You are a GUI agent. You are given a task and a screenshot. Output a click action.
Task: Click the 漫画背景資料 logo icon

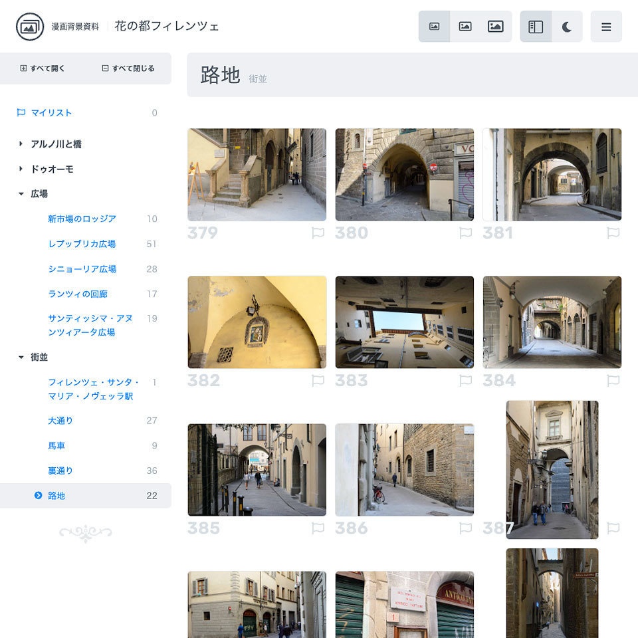click(27, 27)
